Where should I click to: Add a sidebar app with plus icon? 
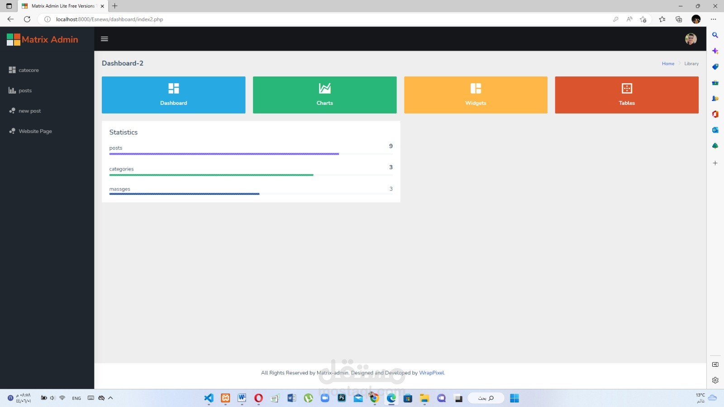point(715,163)
